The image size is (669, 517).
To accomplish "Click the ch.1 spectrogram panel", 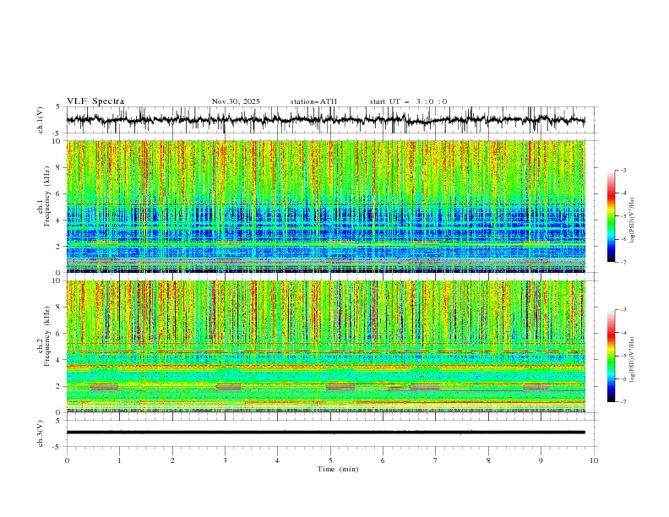I will coord(325,206).
